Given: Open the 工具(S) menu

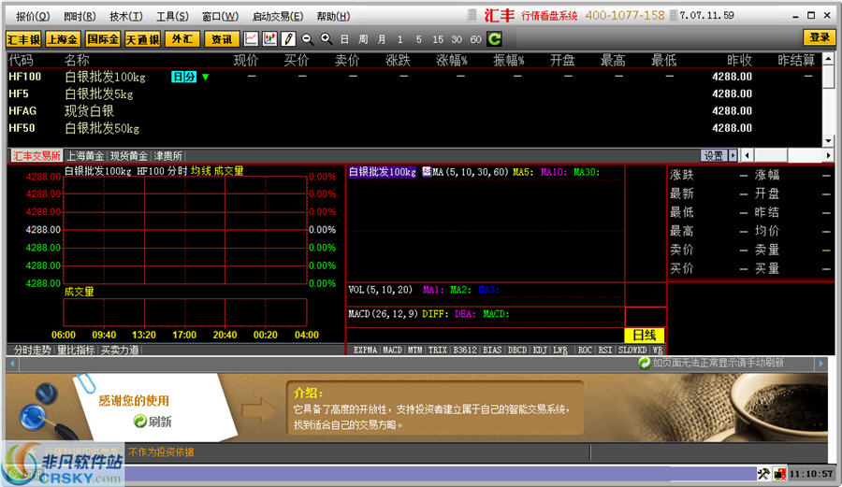Looking at the screenshot, I should (x=172, y=16).
